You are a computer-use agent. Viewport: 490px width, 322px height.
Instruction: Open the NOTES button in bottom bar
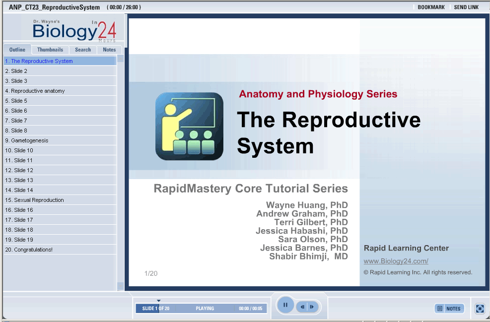(x=449, y=309)
